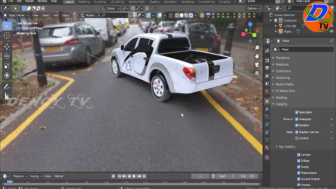Open the Material properties tab
Screen dimensions: 336x189
coord(267,148)
